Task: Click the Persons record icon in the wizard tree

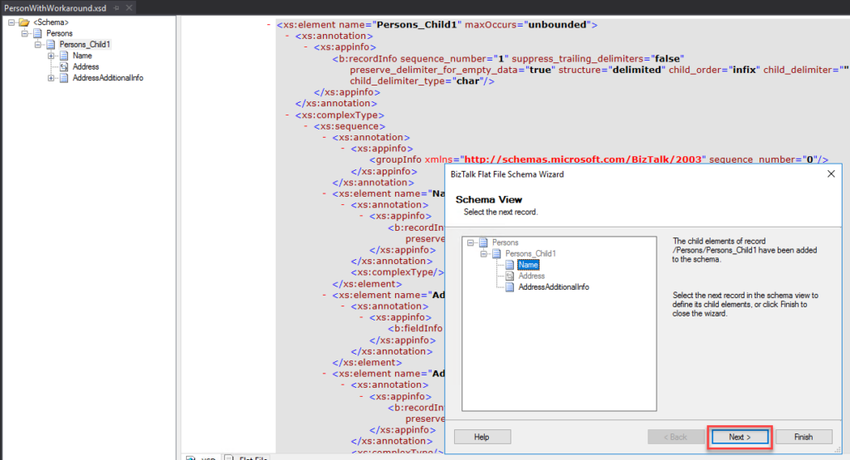Action: coord(483,242)
